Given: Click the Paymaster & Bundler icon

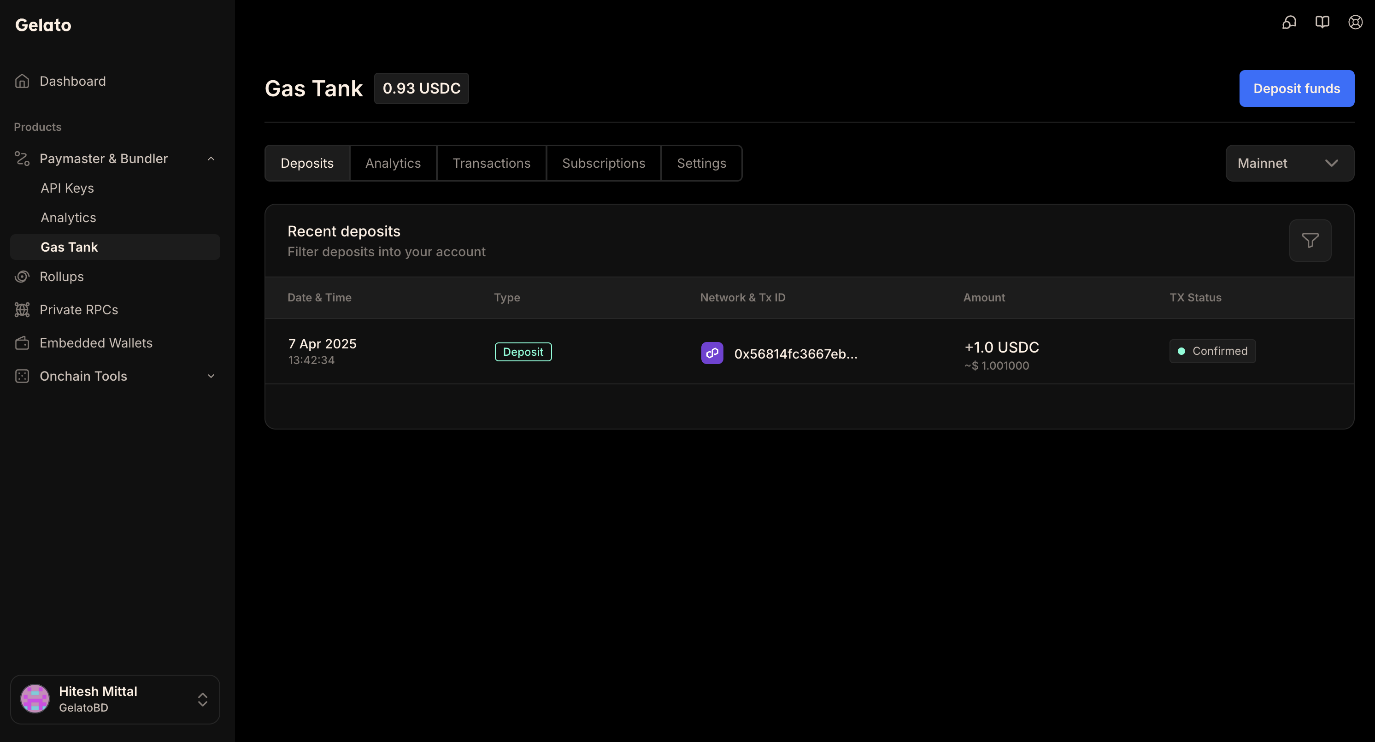Looking at the screenshot, I should tap(22, 159).
